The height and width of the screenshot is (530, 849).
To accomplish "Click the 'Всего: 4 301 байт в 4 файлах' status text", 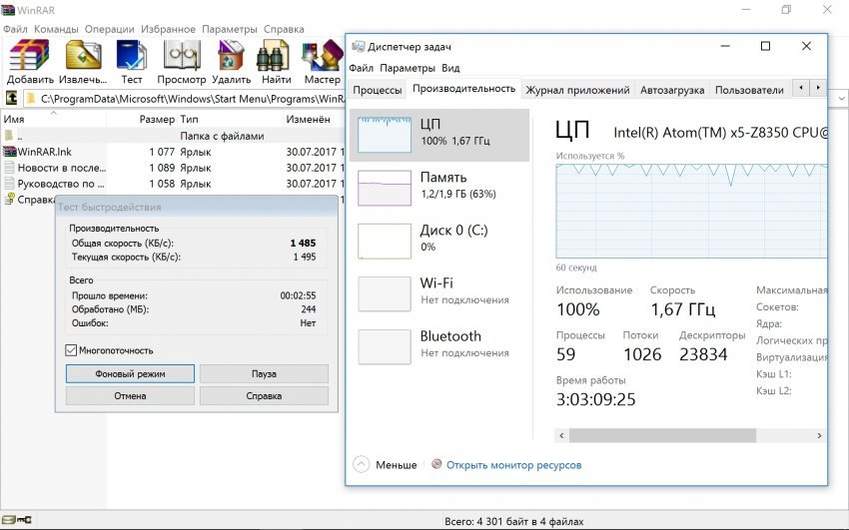I will click(x=513, y=521).
